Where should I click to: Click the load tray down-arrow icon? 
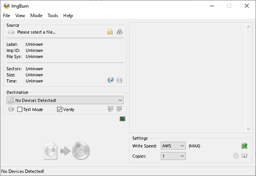(x=119, y=109)
